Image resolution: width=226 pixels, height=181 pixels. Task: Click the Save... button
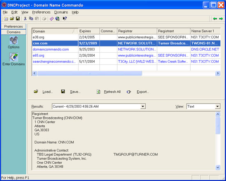(x=75, y=92)
